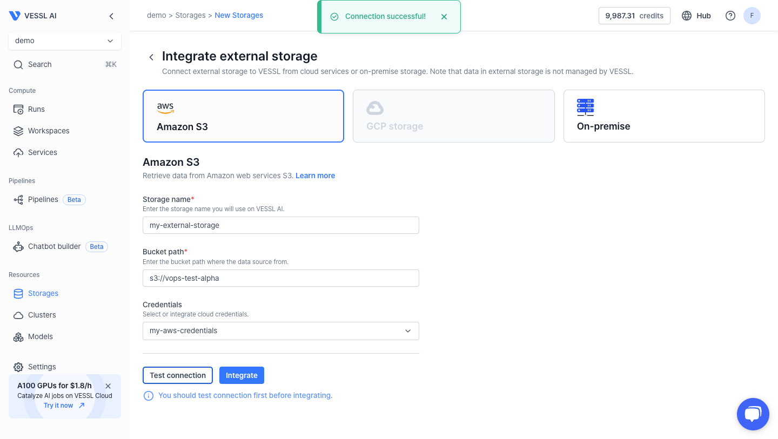This screenshot has width=778, height=439.
Task: Click the Integrate button
Action: pos(242,375)
